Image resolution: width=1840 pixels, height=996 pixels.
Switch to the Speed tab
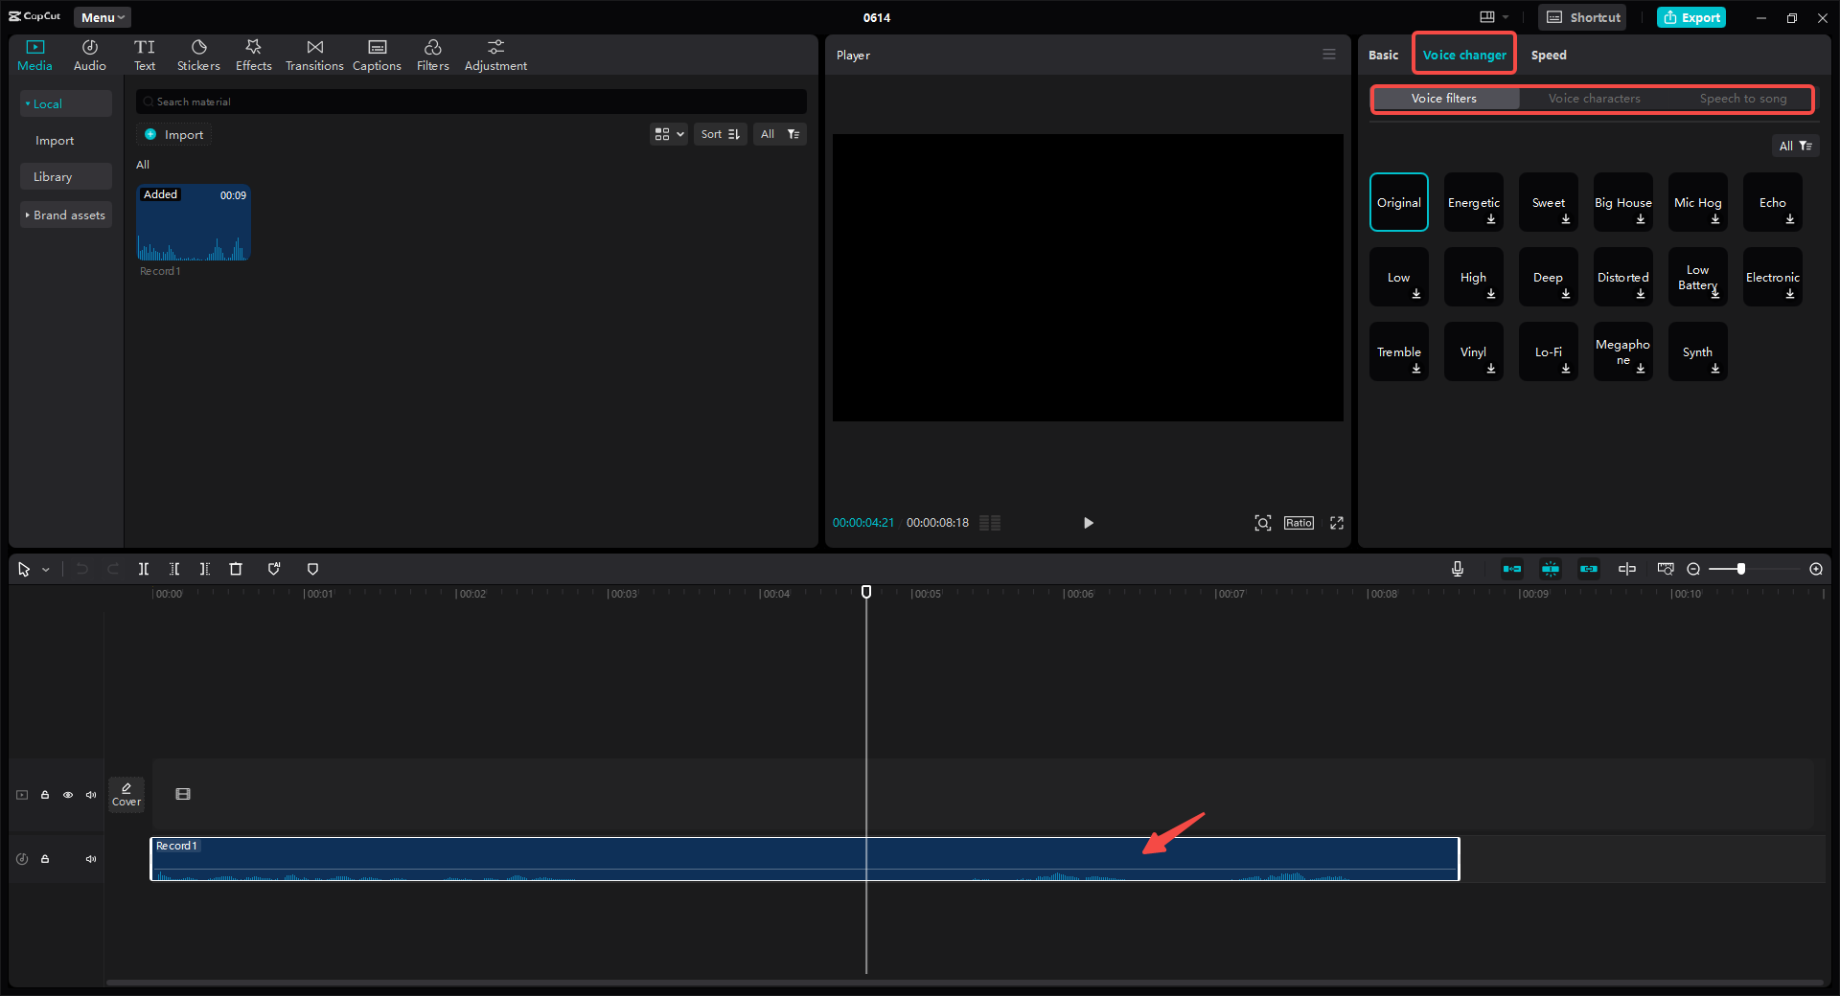(x=1549, y=55)
